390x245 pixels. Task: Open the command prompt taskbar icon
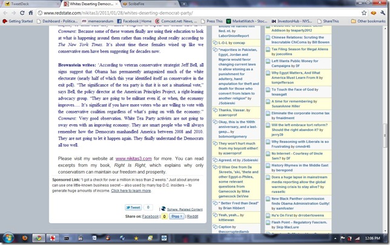point(67,238)
